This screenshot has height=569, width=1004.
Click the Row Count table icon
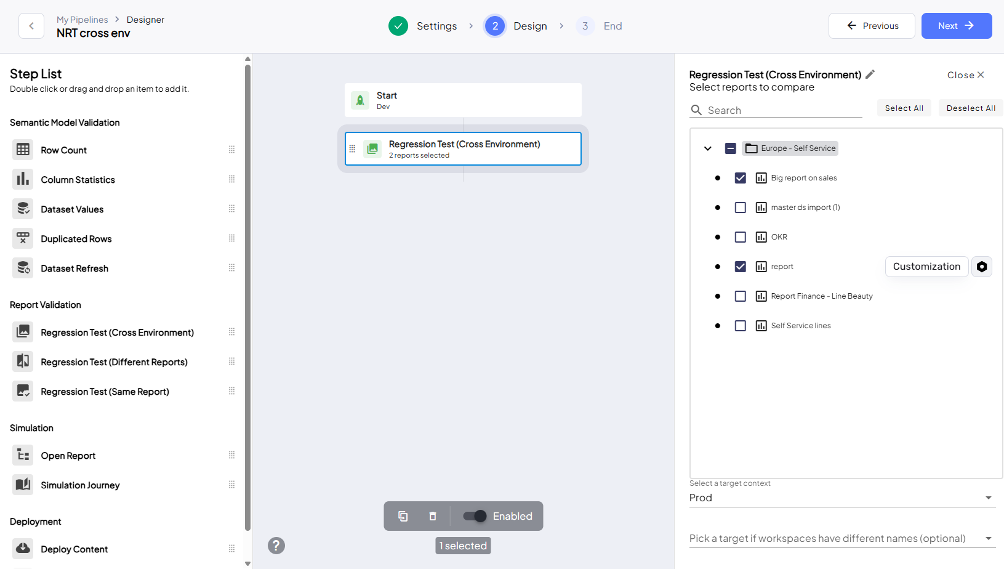(x=23, y=150)
